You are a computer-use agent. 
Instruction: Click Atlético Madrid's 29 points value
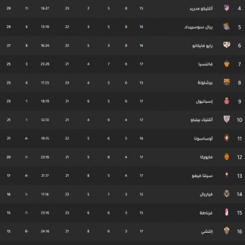coord(9,8)
